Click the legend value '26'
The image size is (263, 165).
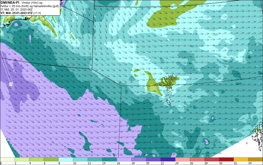click(191, 163)
